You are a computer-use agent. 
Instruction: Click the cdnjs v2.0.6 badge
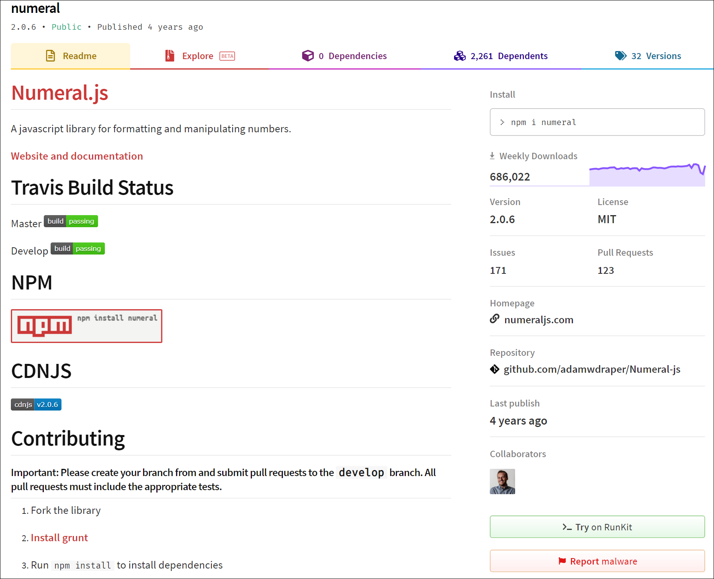pos(36,404)
